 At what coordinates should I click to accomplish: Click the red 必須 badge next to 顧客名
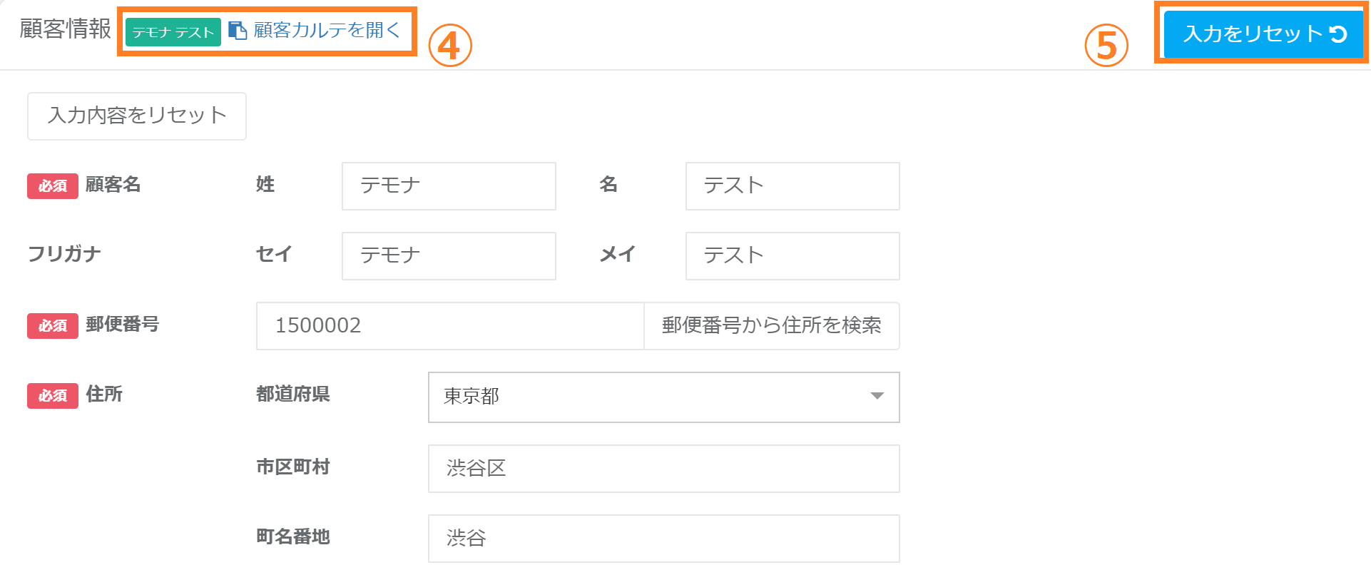(x=53, y=186)
